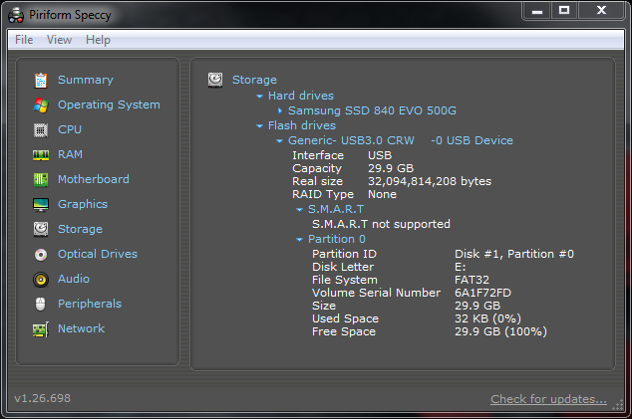Click the Summary clipboard icon
The height and width of the screenshot is (419, 632).
[x=41, y=81]
